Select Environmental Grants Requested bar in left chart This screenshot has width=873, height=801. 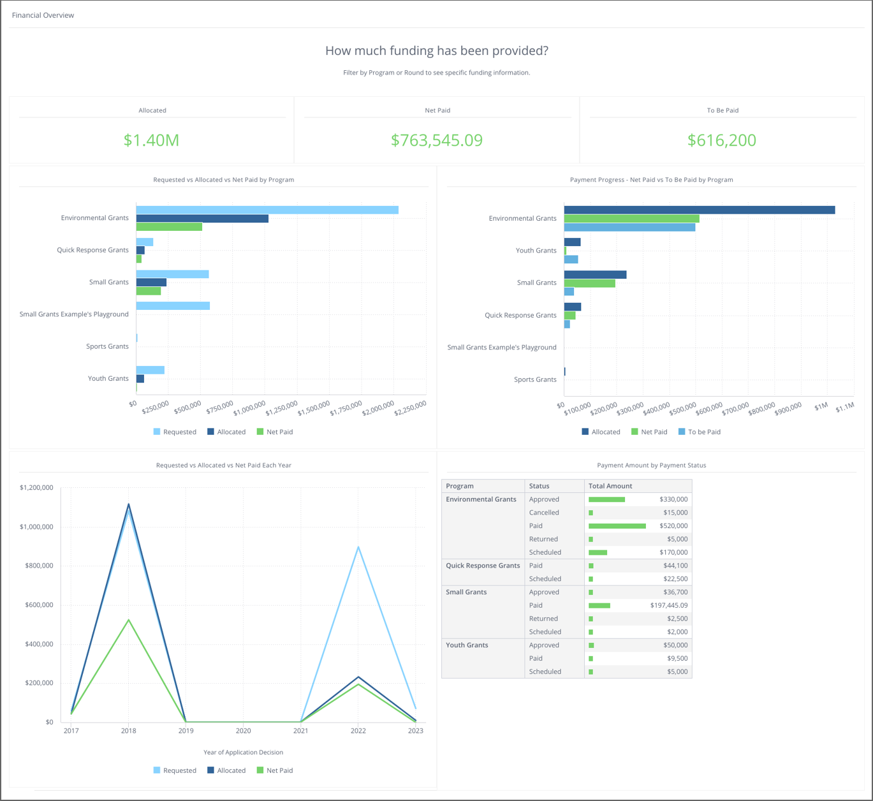click(267, 210)
